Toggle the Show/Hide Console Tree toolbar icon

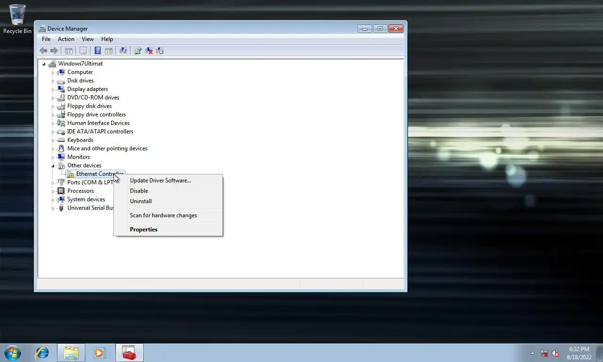[x=69, y=50]
